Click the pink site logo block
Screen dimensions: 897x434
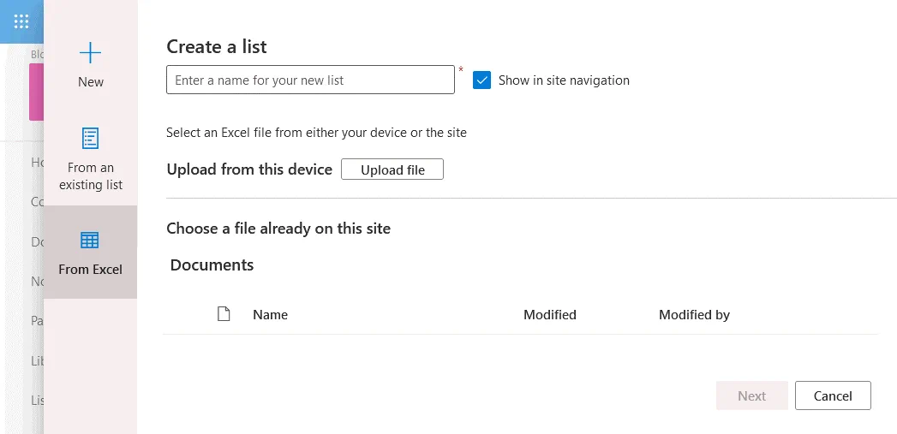[36, 92]
